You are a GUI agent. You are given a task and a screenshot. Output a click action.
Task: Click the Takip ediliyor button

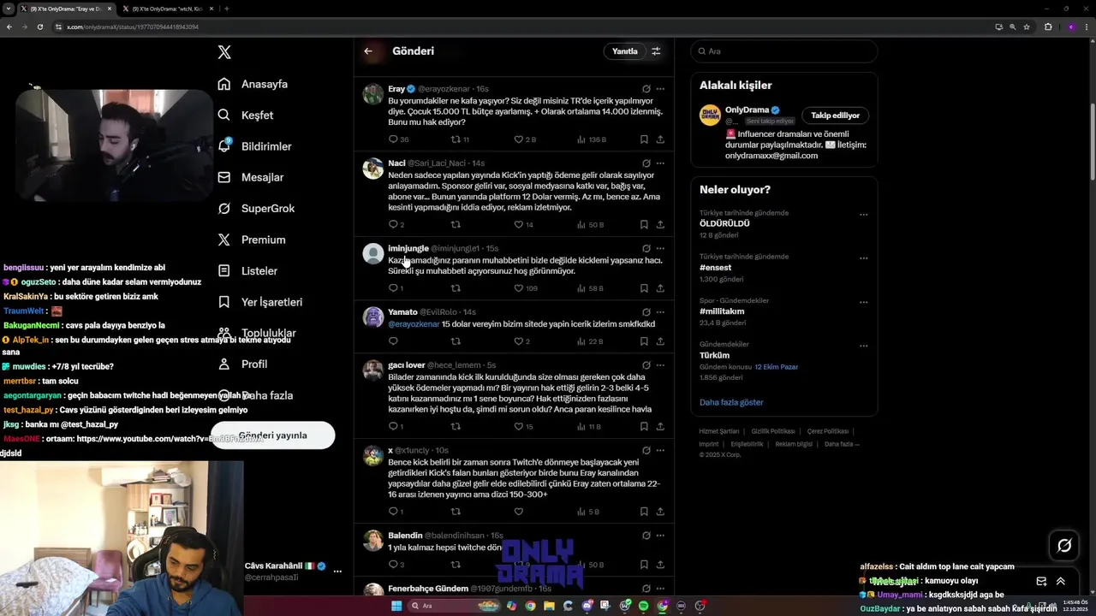tap(835, 115)
